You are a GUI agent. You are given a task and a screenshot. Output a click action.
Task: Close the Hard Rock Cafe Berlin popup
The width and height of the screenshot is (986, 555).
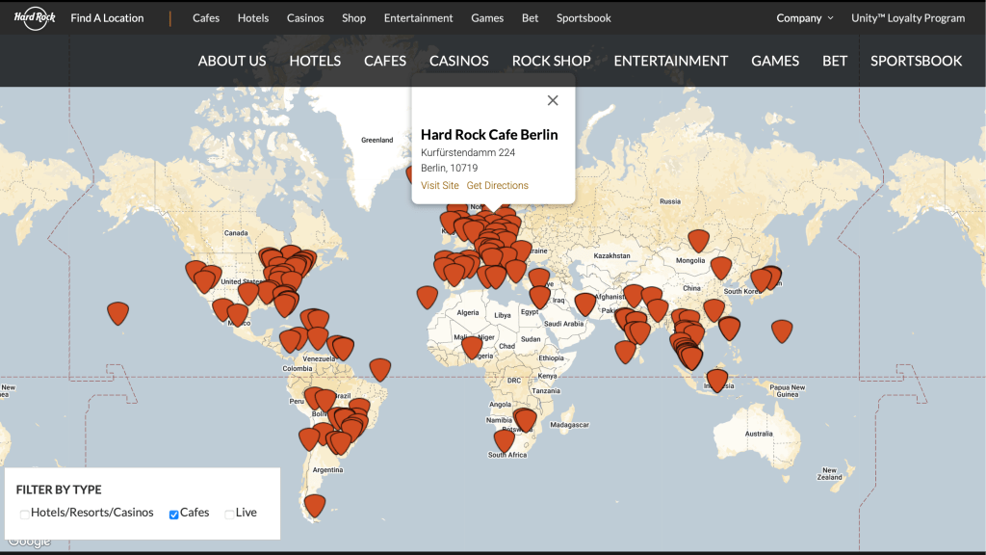pyautogui.click(x=553, y=100)
